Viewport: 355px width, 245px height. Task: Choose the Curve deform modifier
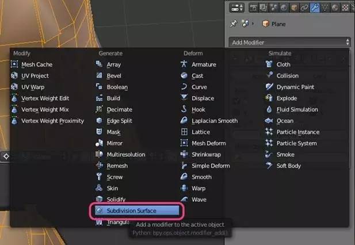pos(222,87)
